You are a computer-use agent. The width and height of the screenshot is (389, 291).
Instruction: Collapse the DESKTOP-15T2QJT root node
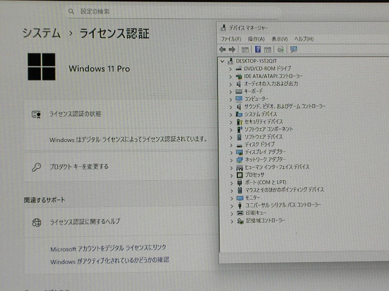[223, 61]
